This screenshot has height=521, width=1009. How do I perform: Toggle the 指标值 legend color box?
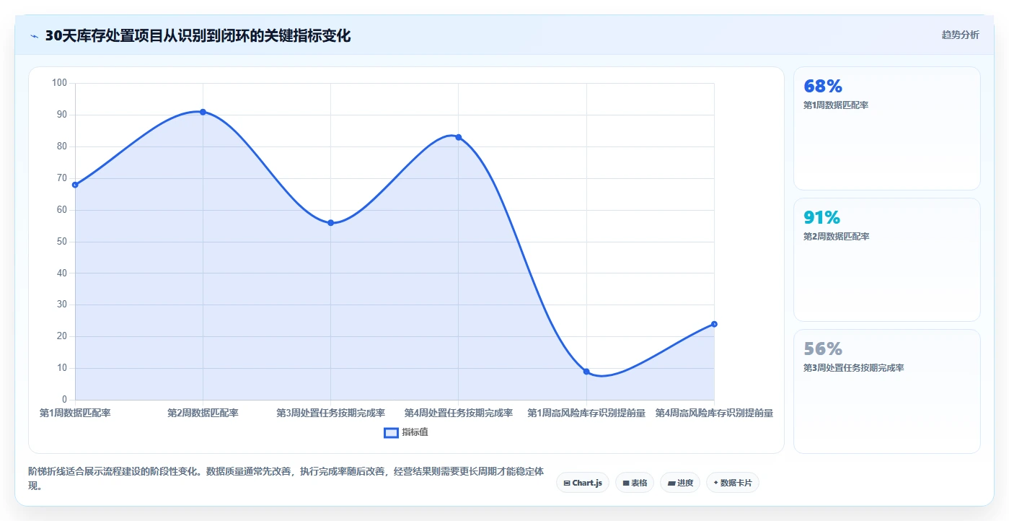(x=391, y=432)
